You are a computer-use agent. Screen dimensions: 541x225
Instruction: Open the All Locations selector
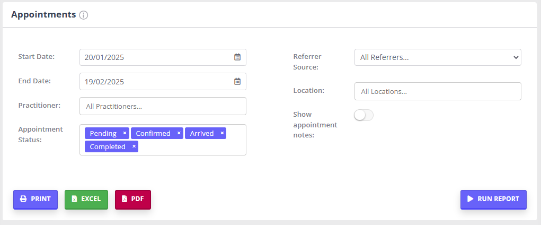click(437, 91)
